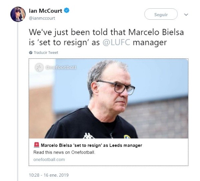Open Ian McCourt's profile avatar

17,14
